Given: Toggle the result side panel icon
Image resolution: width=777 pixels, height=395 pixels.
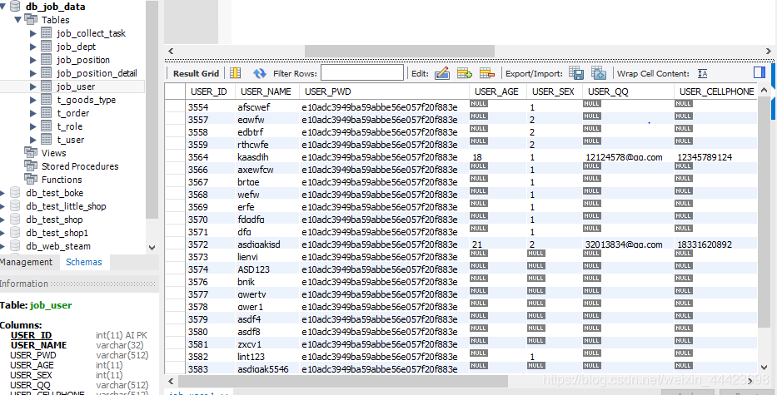Looking at the screenshot, I should tap(760, 73).
